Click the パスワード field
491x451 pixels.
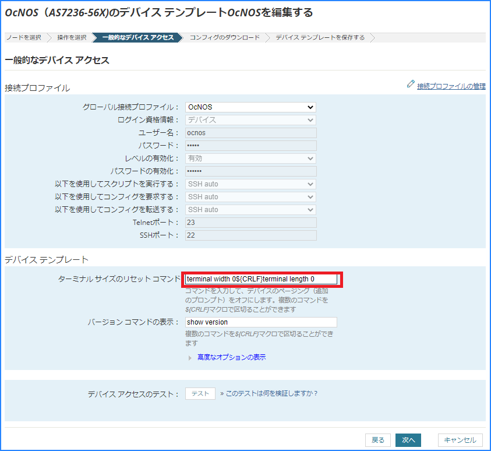251,146
